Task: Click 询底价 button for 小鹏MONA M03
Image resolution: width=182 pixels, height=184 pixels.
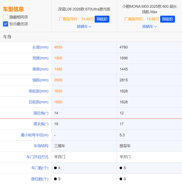Action: (168, 19)
